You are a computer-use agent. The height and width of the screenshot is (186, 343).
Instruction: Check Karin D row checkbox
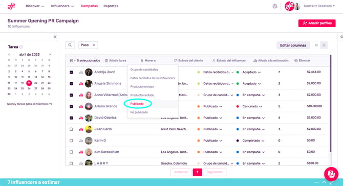pos(71,141)
